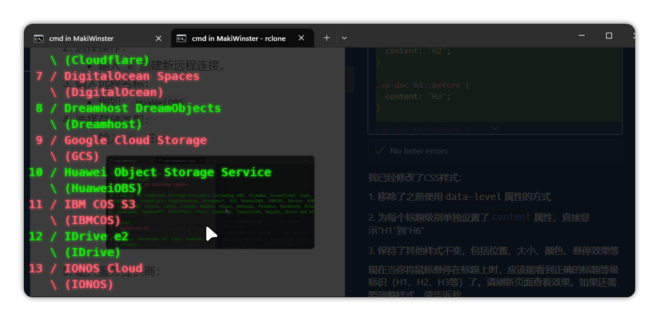Click the (Dreamhost) text
Viewport: 659px width, 321px height.
pyautogui.click(x=103, y=124)
